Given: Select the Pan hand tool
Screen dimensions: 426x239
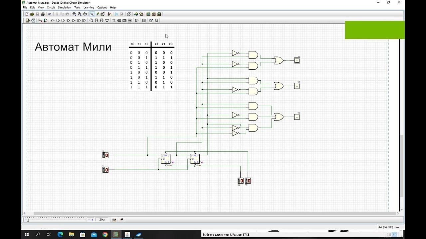Looking at the screenshot, I should [x=85, y=14].
